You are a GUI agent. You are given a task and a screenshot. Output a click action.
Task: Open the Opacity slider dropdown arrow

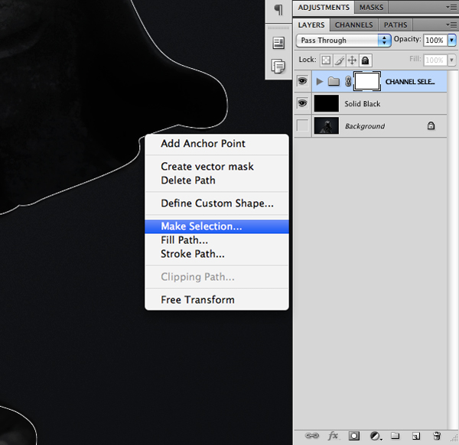tap(451, 40)
